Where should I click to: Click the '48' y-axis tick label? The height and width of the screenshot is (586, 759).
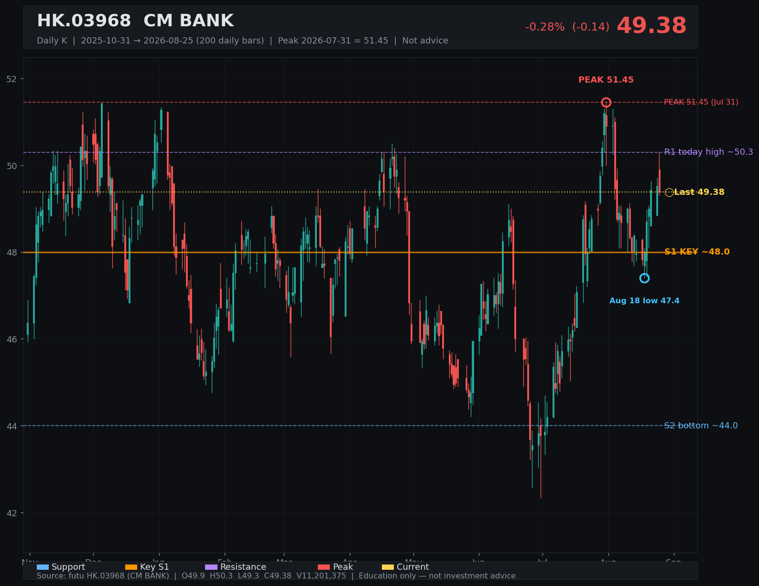coord(11,253)
